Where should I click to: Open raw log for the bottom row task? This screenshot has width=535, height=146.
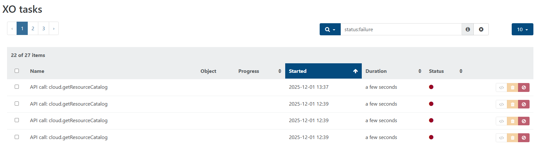[501, 138]
